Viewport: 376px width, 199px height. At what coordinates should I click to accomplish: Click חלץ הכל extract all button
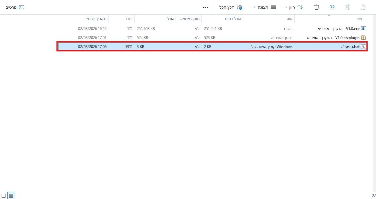[231, 7]
